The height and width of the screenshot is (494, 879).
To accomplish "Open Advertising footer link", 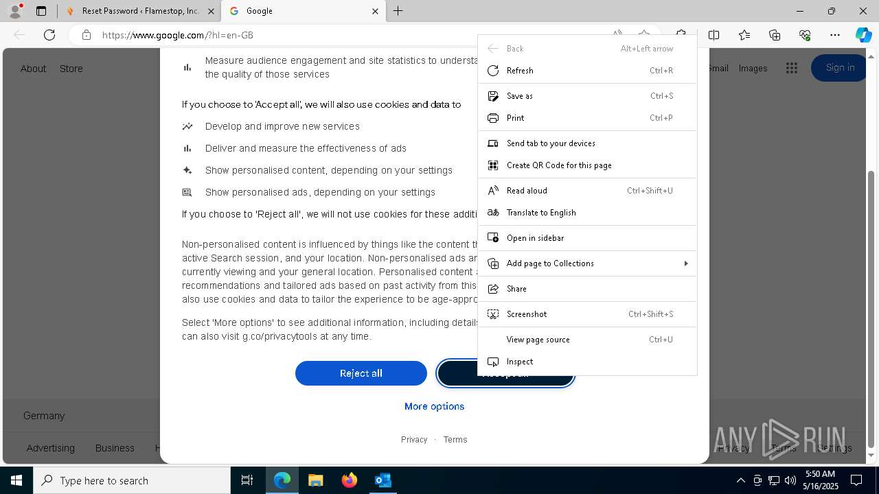I will pos(51,448).
